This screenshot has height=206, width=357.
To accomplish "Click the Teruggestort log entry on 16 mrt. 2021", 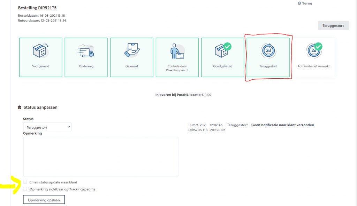I will tap(237, 125).
